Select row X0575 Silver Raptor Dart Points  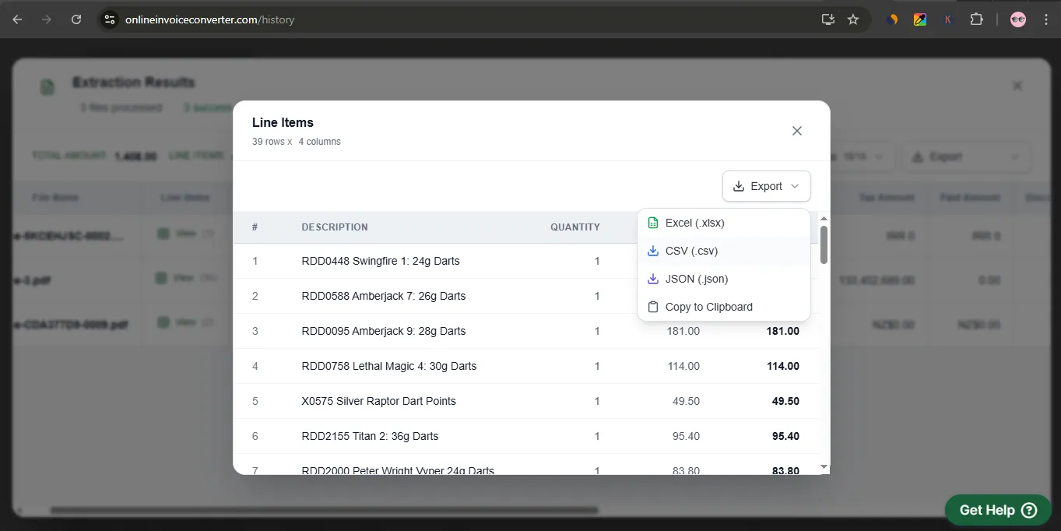click(526, 401)
